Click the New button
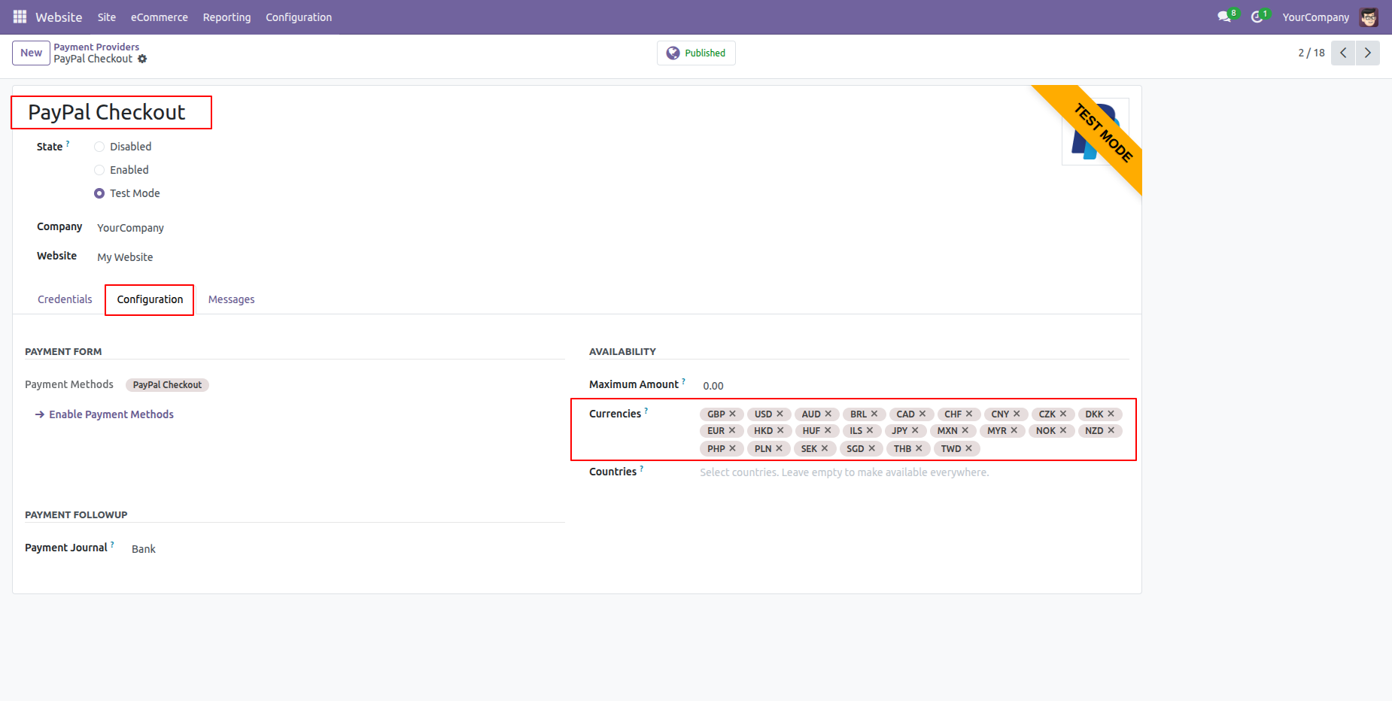1392x701 pixels. point(31,53)
